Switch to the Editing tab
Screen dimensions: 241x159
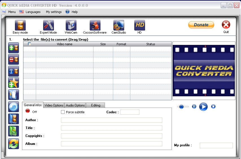(x=96, y=105)
